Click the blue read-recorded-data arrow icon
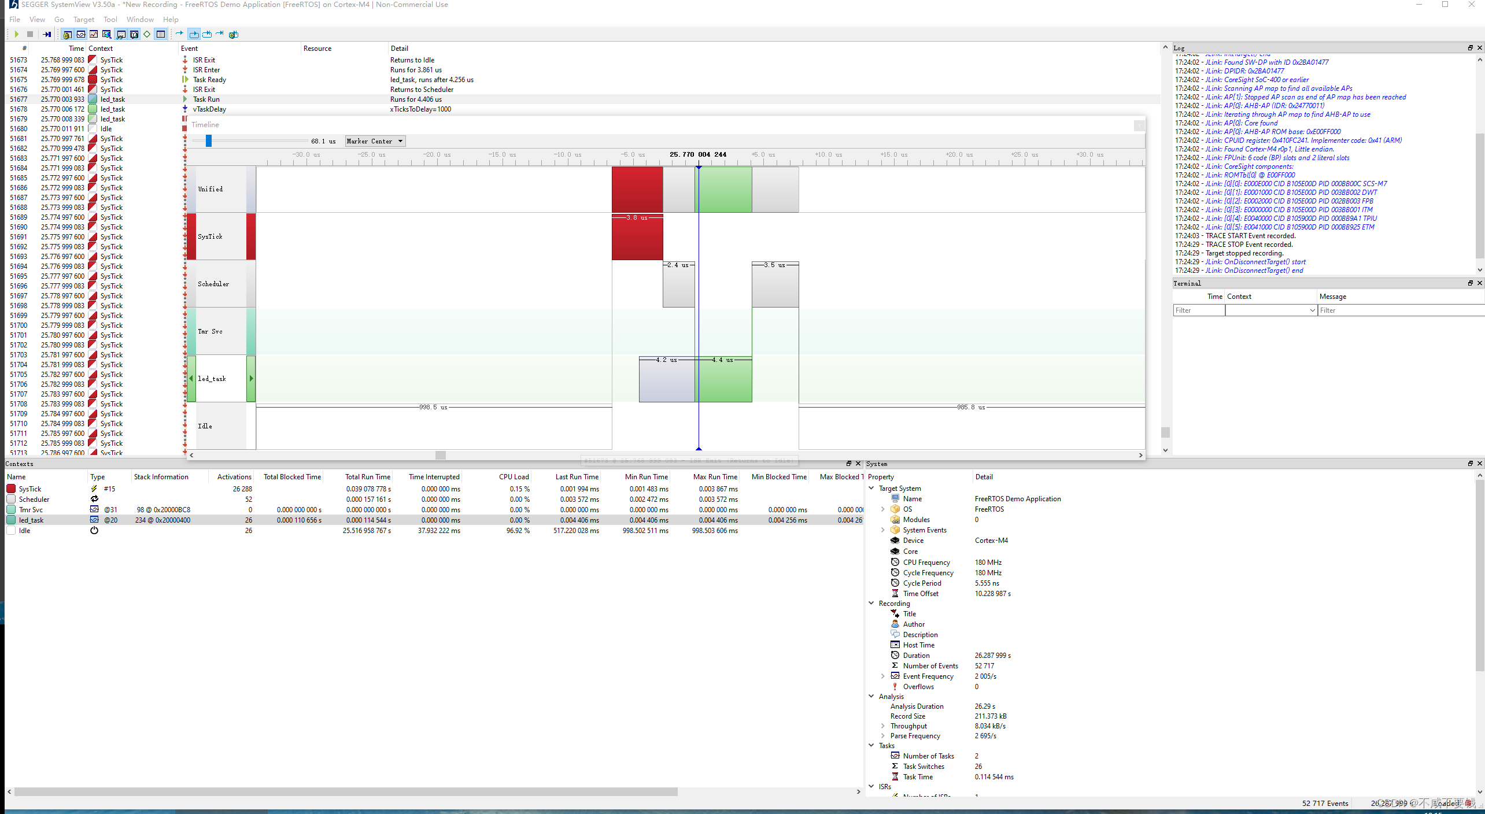The height and width of the screenshot is (814, 1485). click(x=47, y=34)
